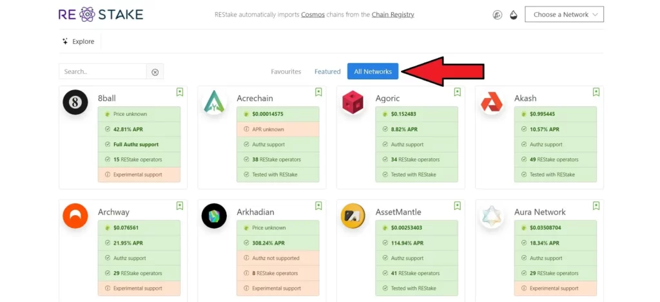
Task: Switch to the Favourites tab
Action: [x=286, y=71]
